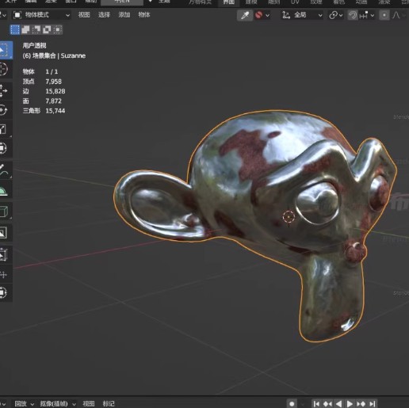Screen dimensions: 409x408
Task: Open the timeline 标记 menu
Action: [109, 403]
